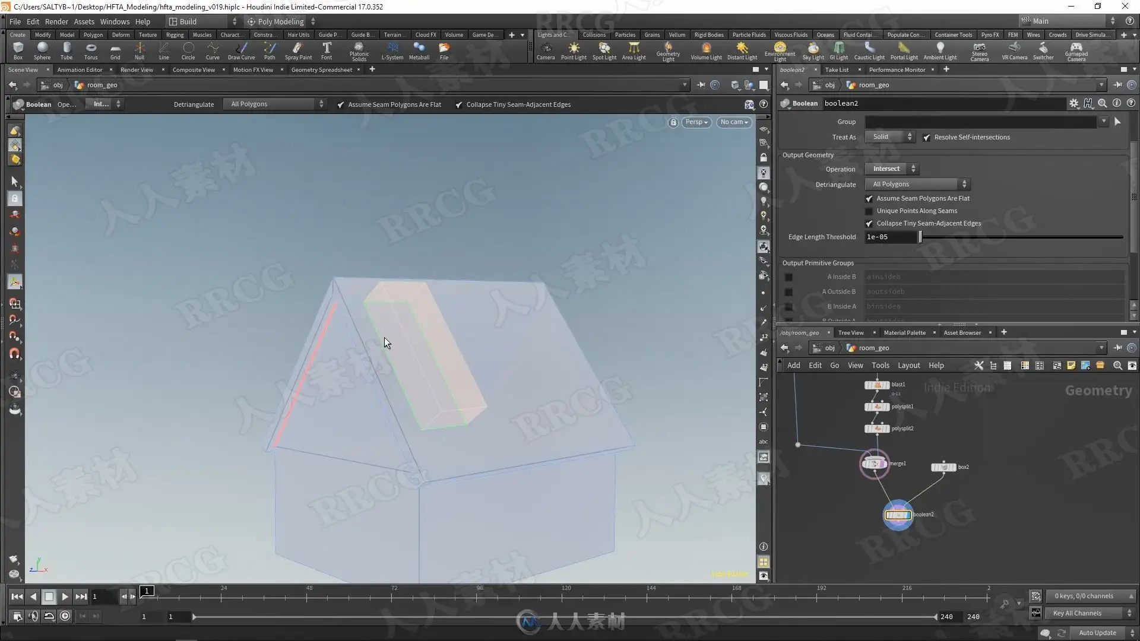Switch to the Geometry Spreadsheet tab

(x=321, y=70)
